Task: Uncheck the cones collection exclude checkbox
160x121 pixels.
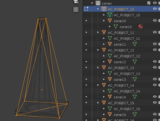Action: click(x=149, y=3)
